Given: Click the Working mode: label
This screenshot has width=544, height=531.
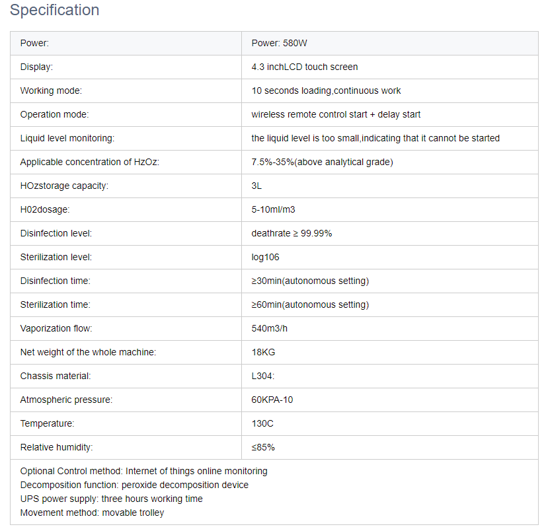Looking at the screenshot, I should point(51,90).
